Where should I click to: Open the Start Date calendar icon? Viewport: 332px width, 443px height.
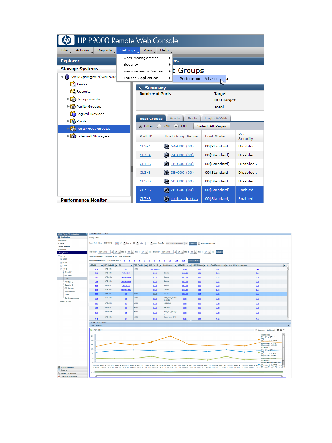point(112,252)
